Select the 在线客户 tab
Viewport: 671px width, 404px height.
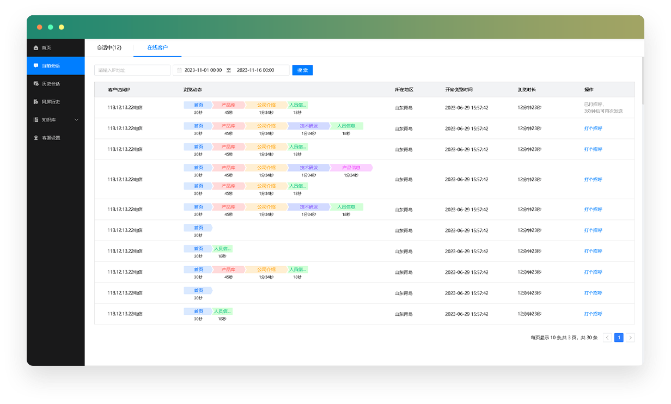[x=157, y=48]
